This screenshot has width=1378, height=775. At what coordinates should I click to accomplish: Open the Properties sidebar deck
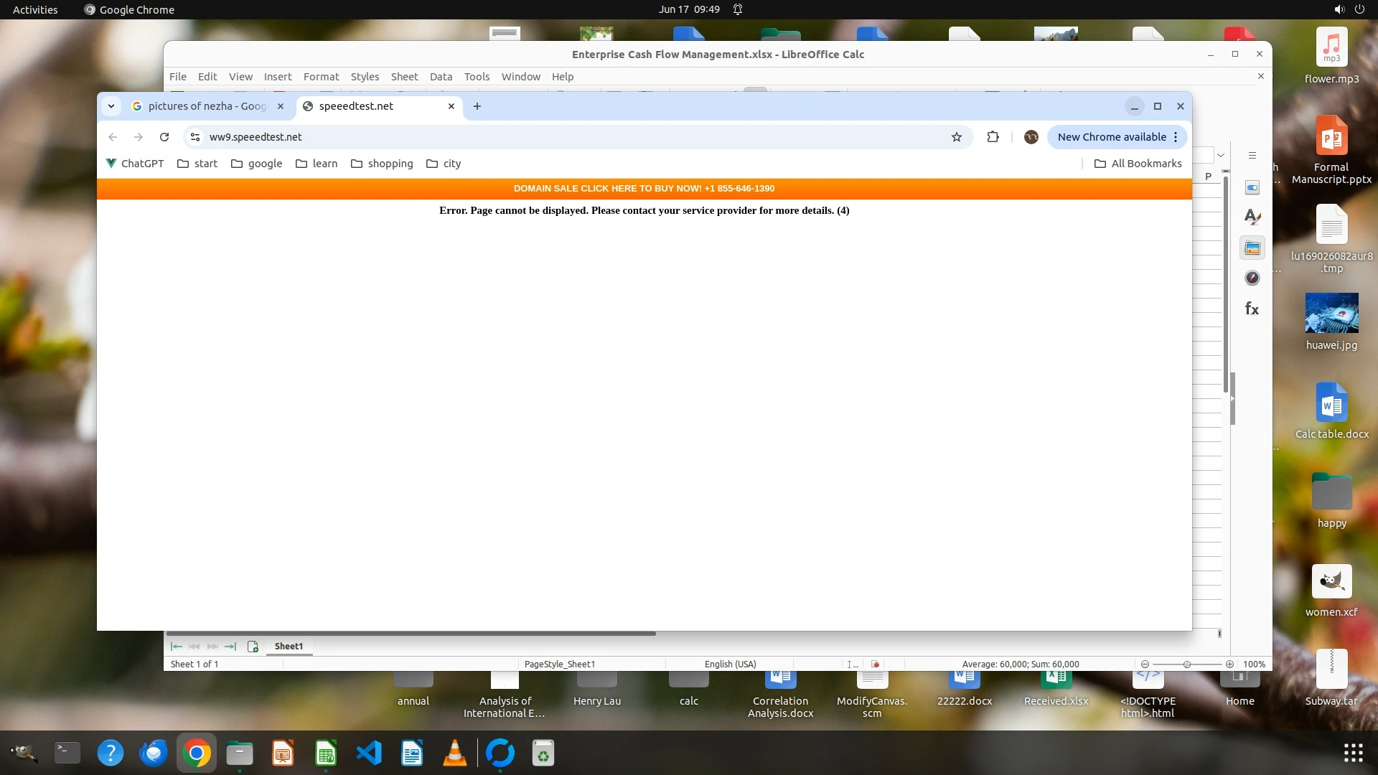[x=1252, y=188]
